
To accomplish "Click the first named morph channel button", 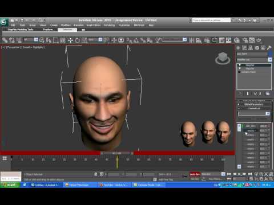I will [251, 126].
